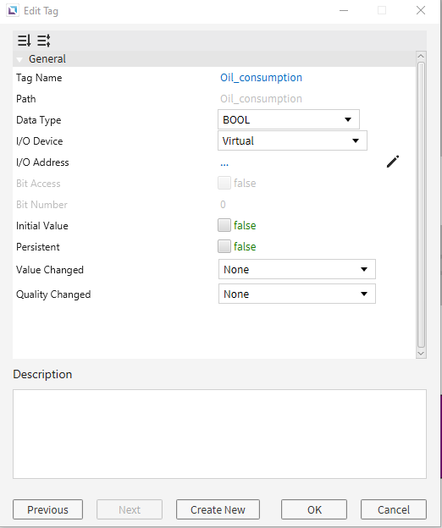The image size is (442, 528).
Task: Open the I/O Device Virtual dropdown
Action: 292,140
